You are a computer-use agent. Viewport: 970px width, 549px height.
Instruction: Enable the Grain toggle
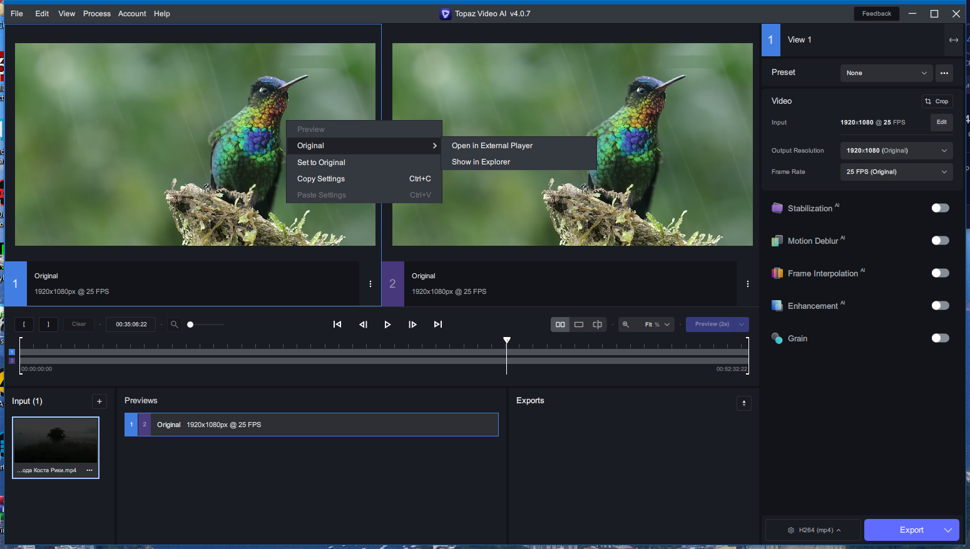pos(940,338)
